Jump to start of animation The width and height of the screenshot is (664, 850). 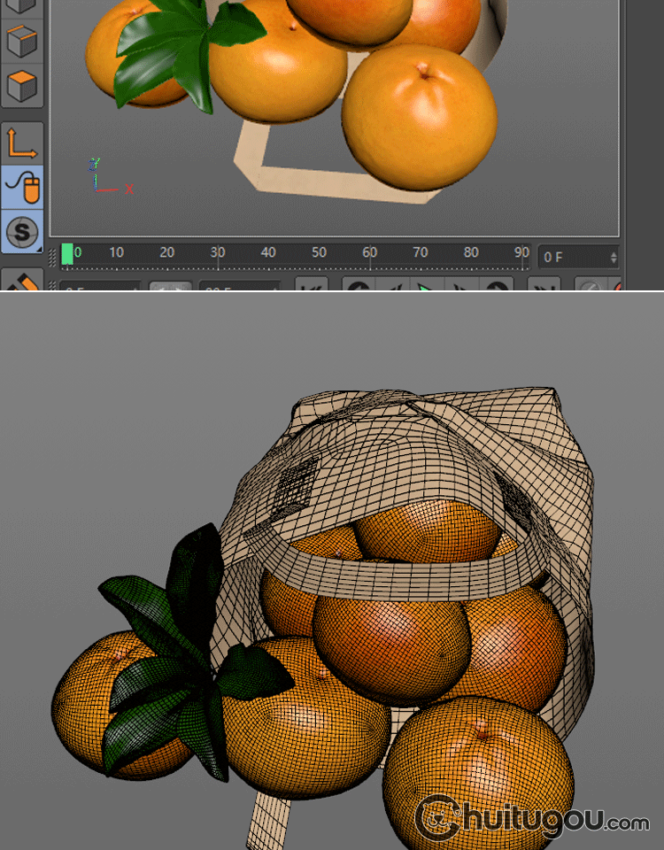(311, 287)
